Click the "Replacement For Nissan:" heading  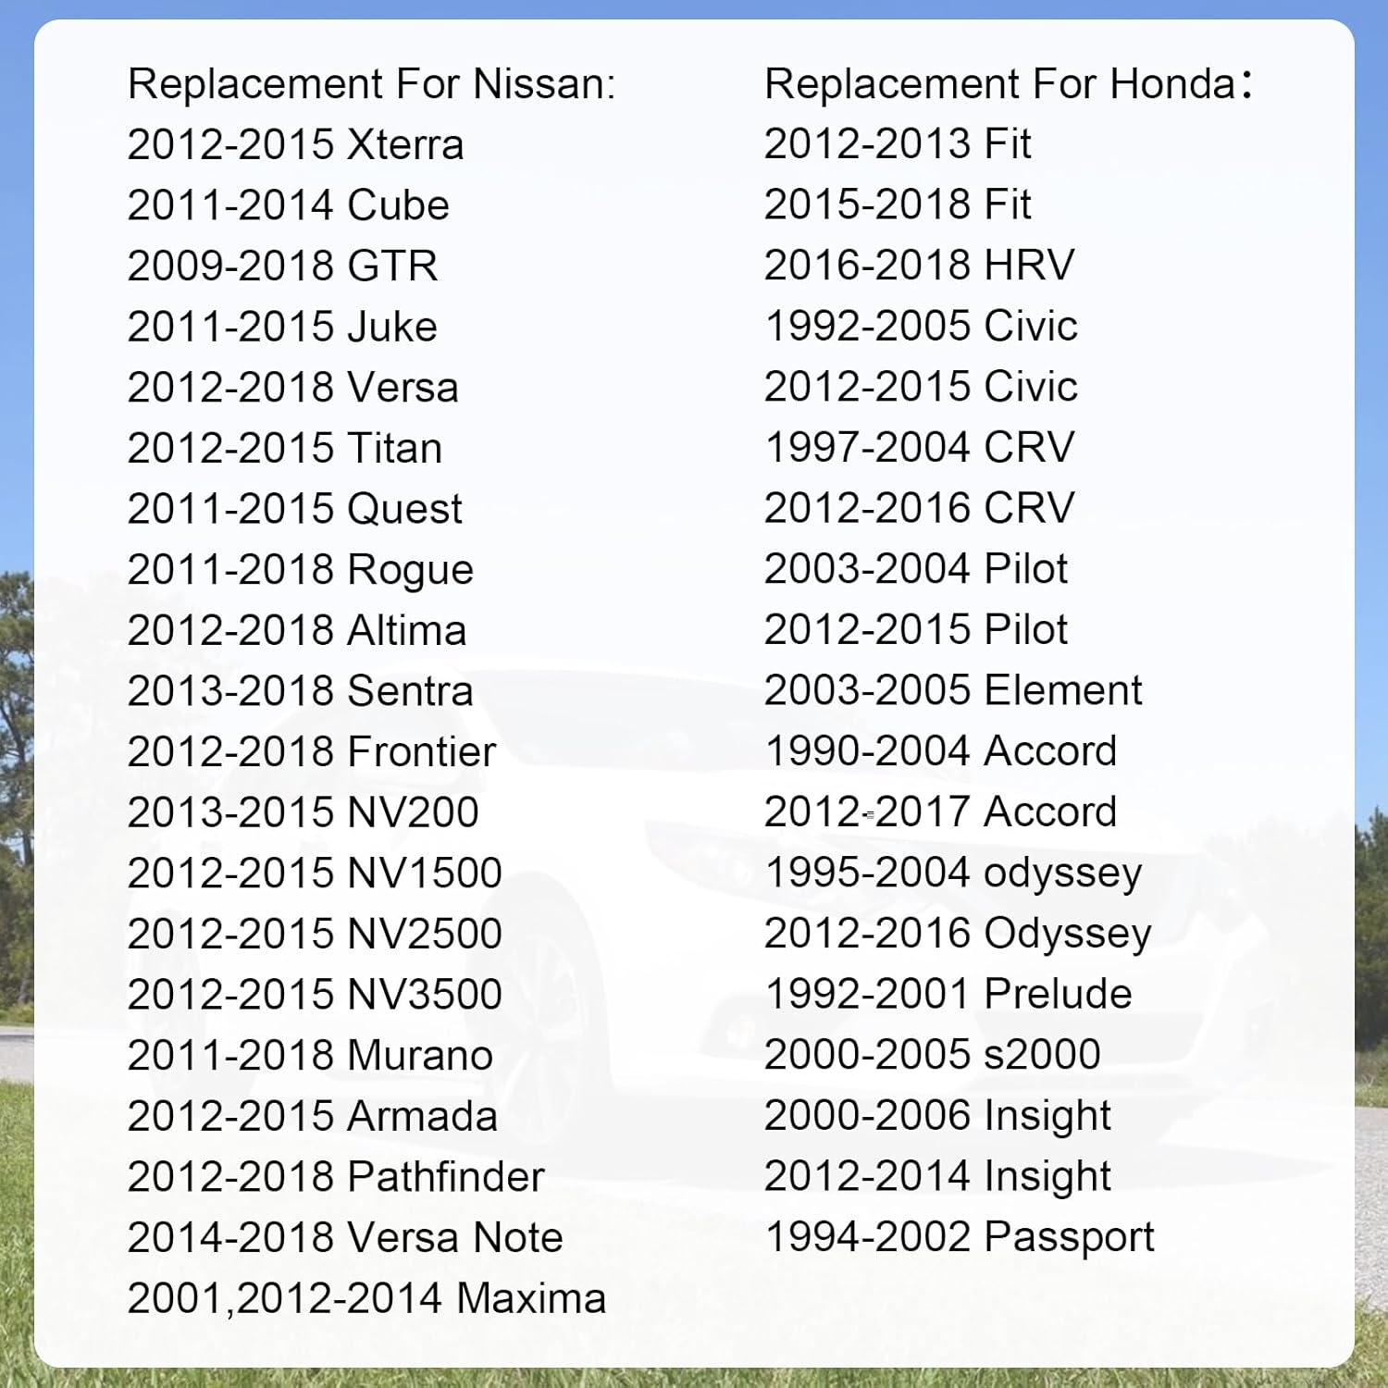pyautogui.click(x=371, y=84)
